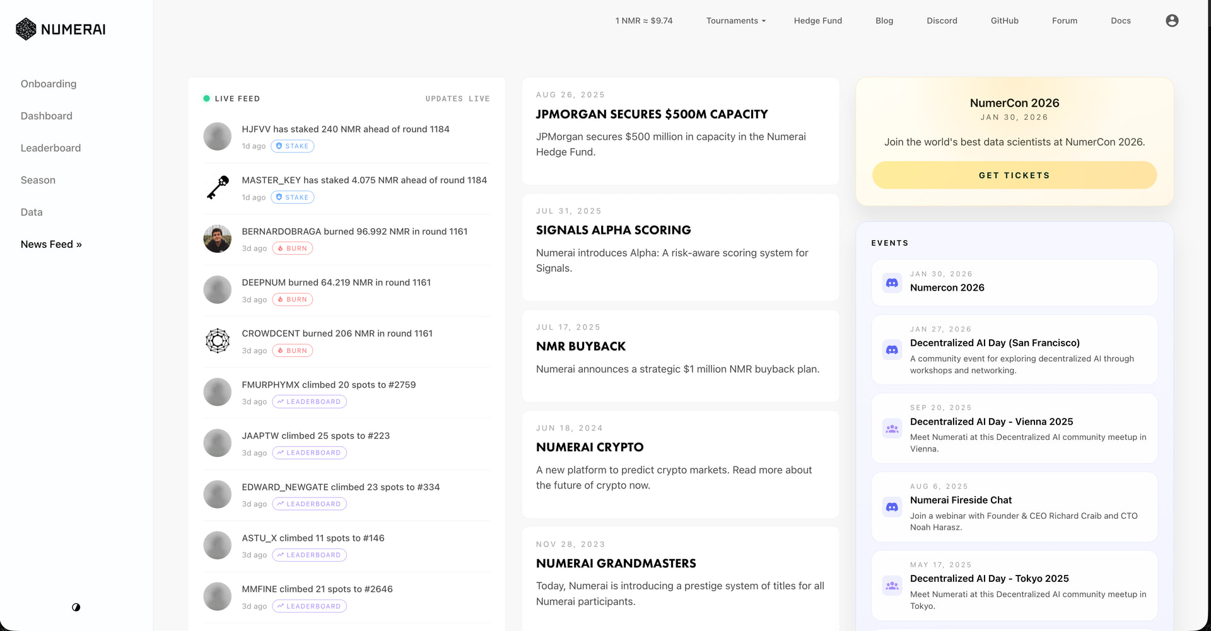Click DEEPNUM's avatar

[218, 290]
